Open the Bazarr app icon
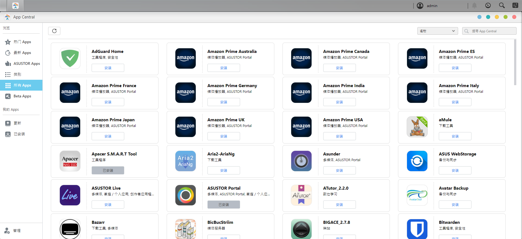This screenshot has height=239, width=522. tap(70, 229)
